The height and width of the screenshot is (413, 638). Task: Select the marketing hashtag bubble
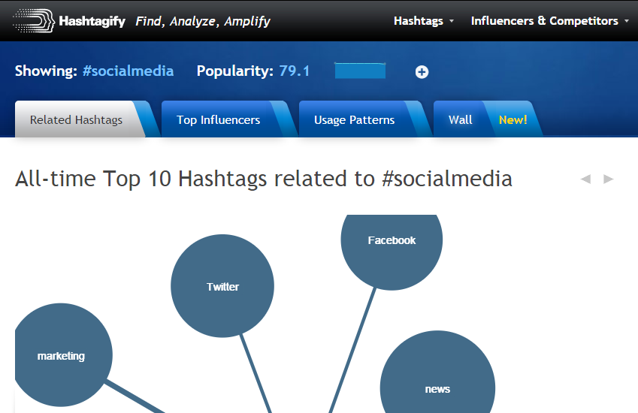pos(61,355)
